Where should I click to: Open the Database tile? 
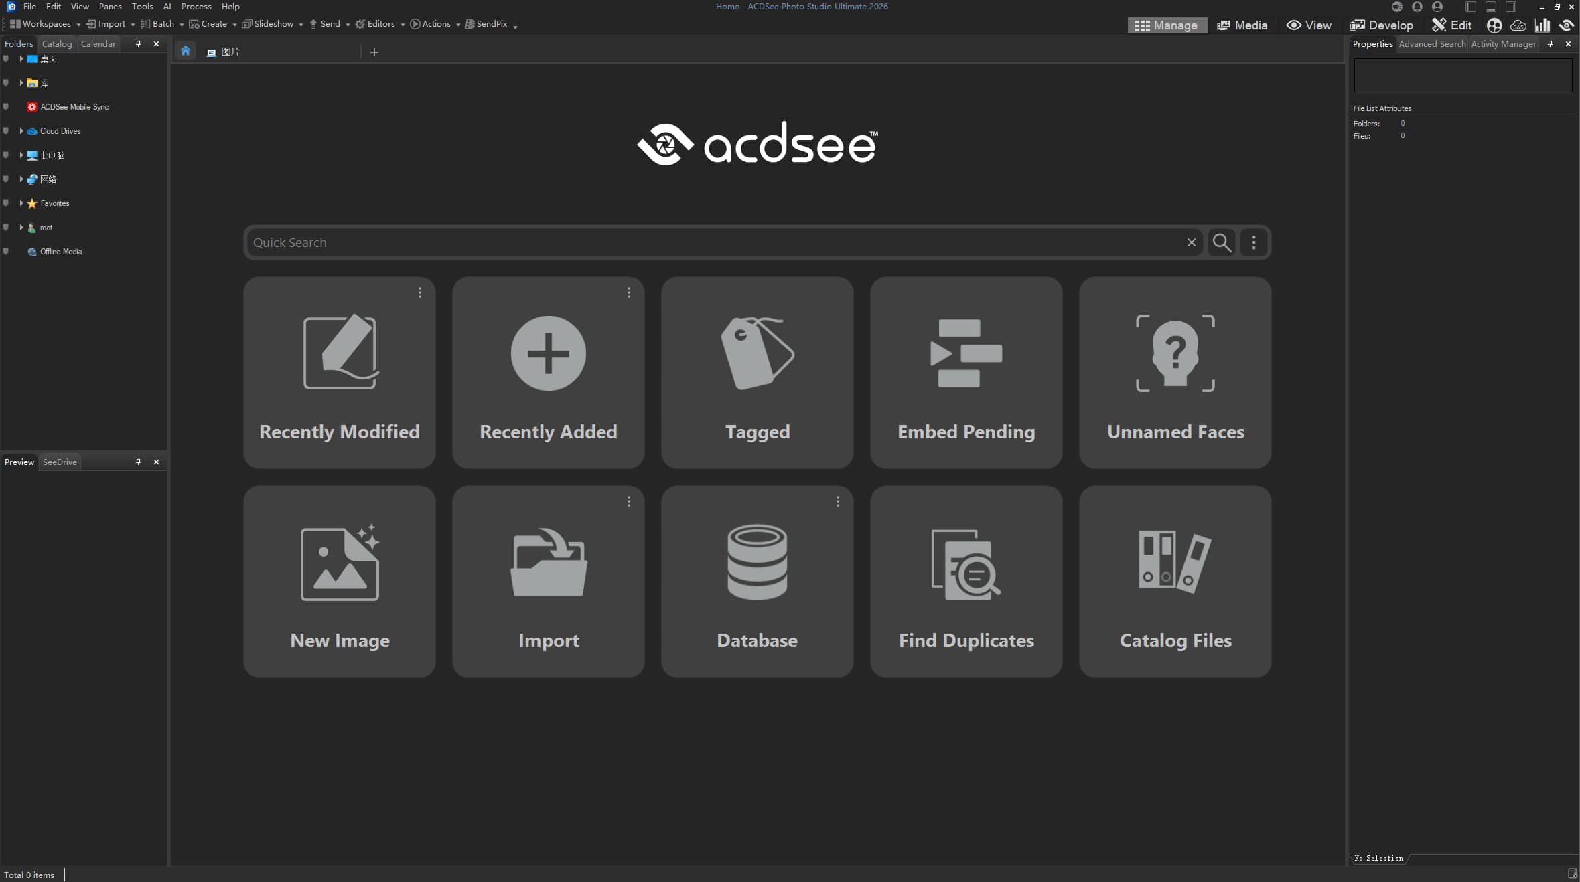(758, 582)
